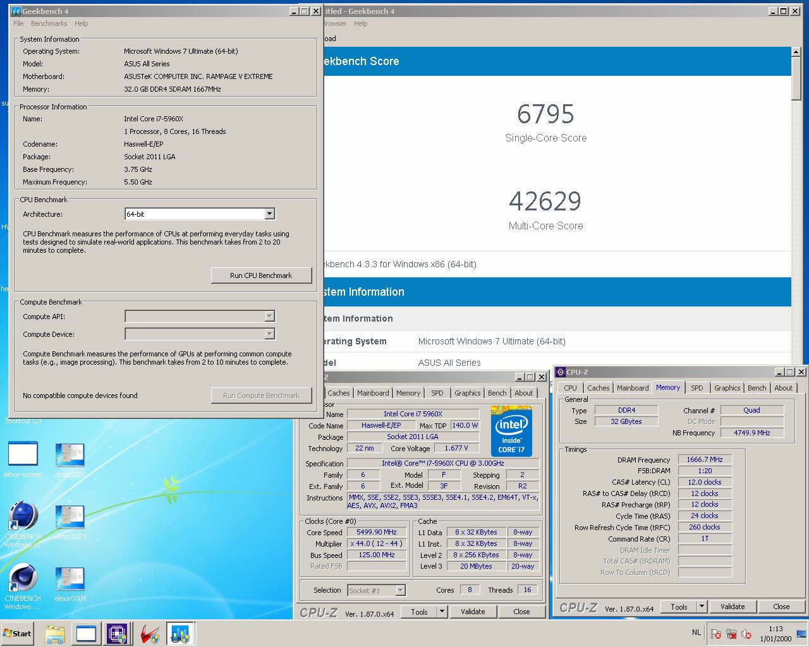Click Close button in CPU-Z CPU window
The image size is (809, 647).
(x=521, y=612)
